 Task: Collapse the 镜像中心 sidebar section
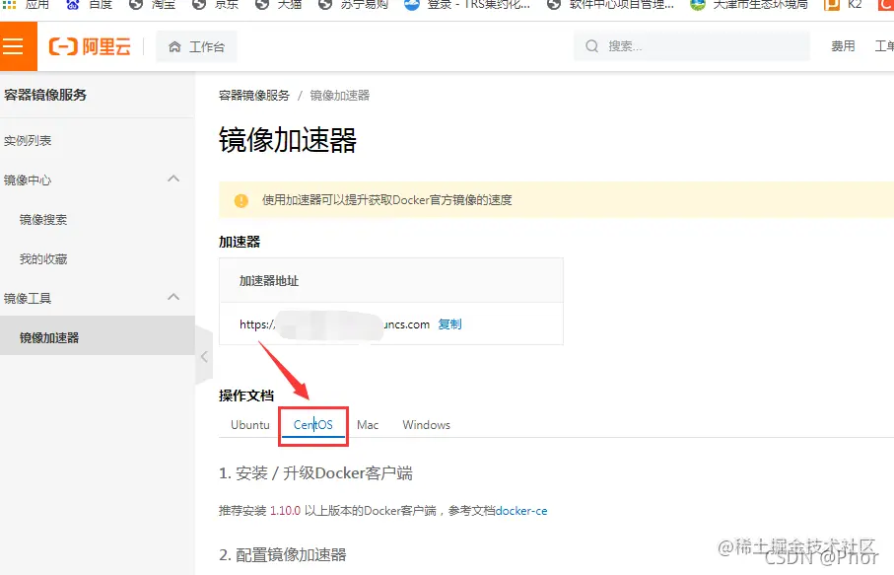[x=173, y=180]
